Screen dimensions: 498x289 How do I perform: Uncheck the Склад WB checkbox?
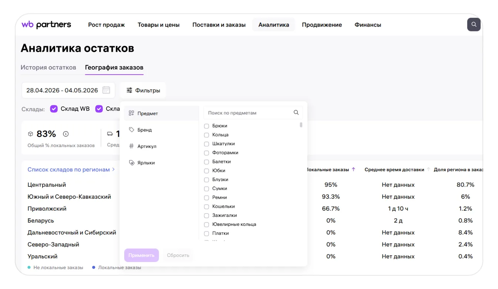pos(54,109)
